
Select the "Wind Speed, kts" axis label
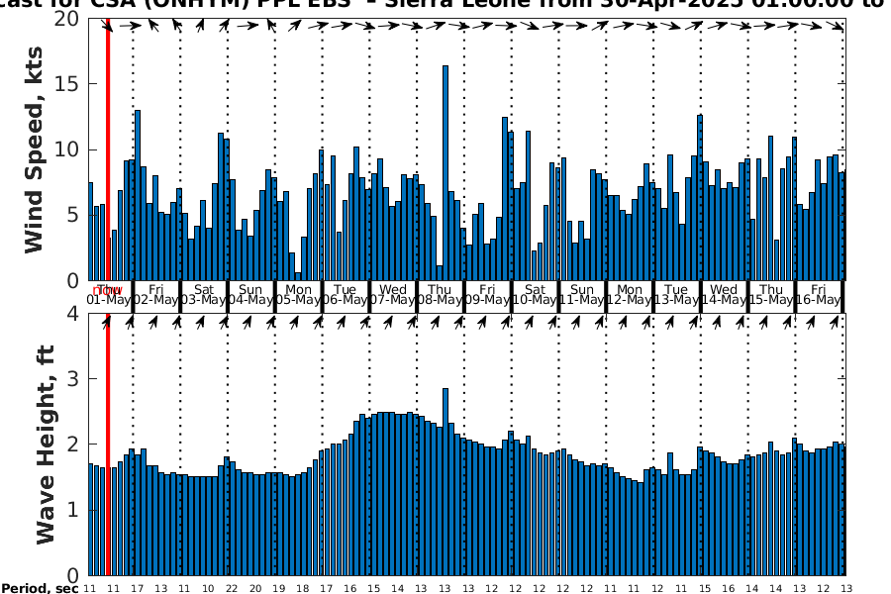point(34,149)
